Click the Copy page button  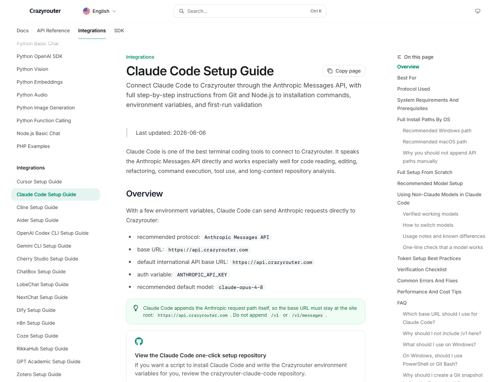point(344,71)
